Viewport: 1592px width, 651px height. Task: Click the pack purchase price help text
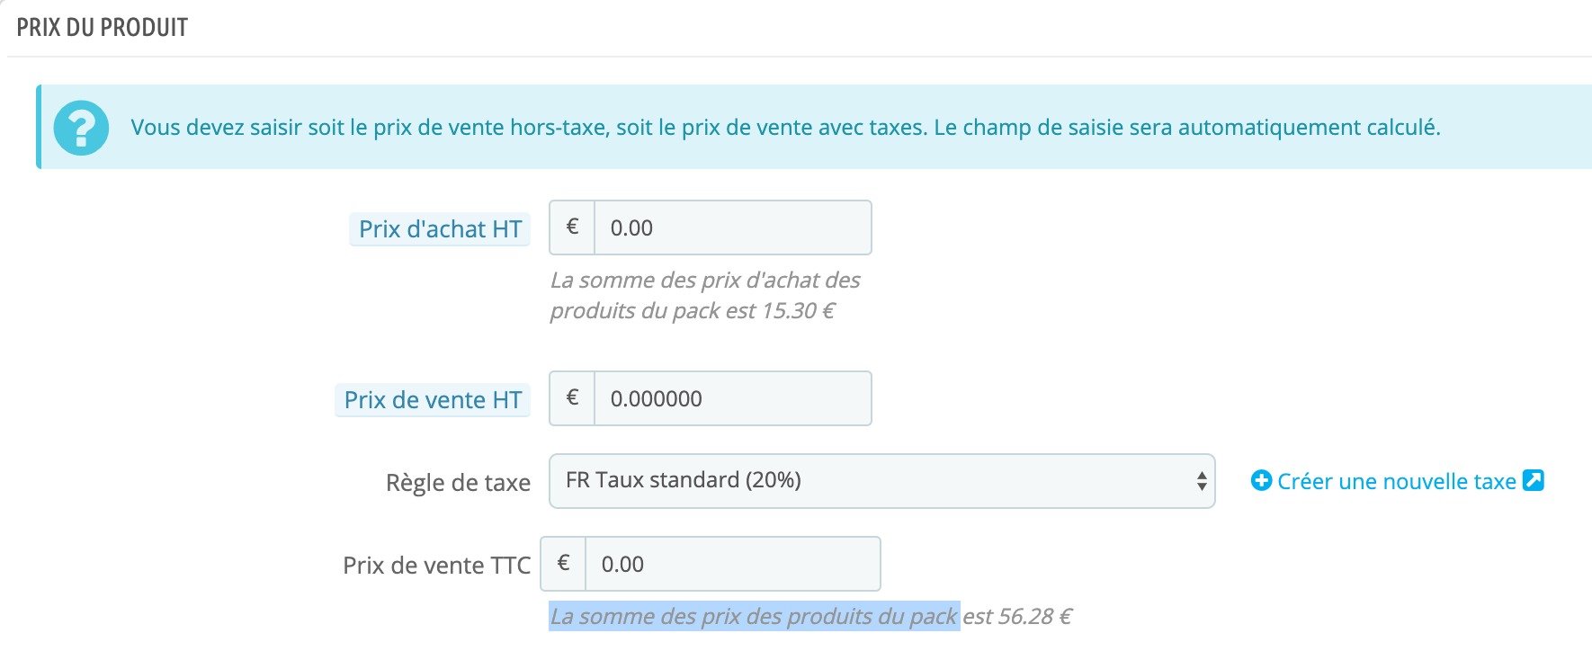coord(705,295)
